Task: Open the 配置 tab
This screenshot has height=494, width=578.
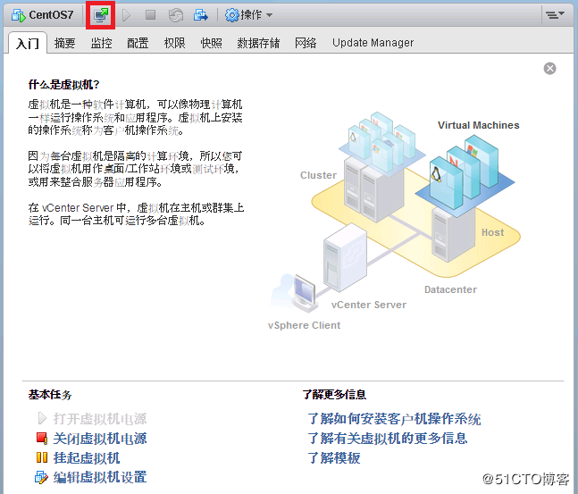Action: [138, 43]
